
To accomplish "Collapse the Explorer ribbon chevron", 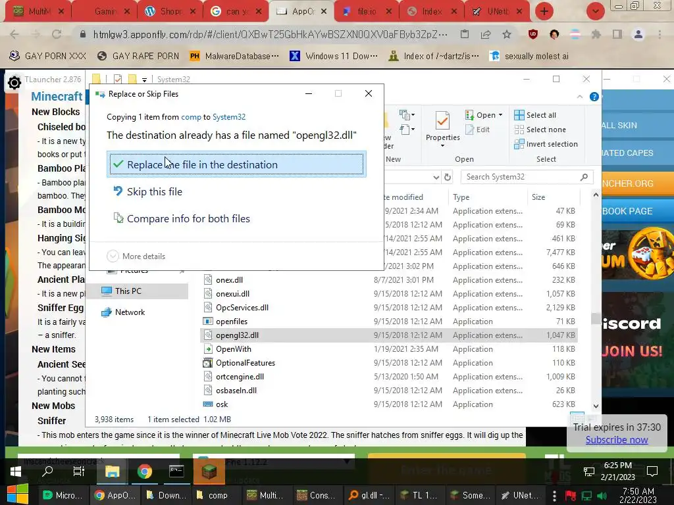I will click(x=580, y=97).
